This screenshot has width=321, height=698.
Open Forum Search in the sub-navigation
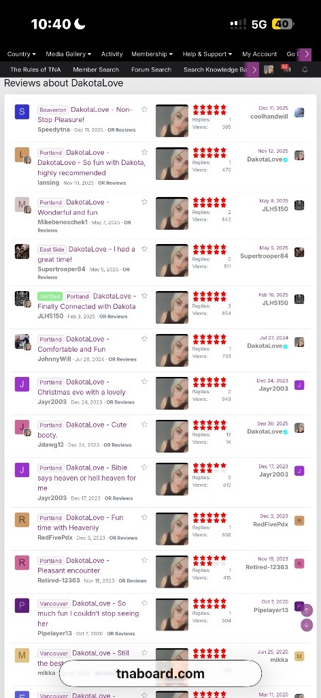pyautogui.click(x=152, y=70)
